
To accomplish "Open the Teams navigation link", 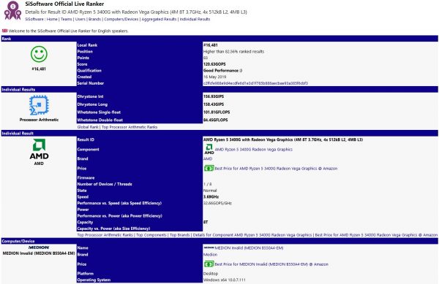I will (x=67, y=19).
